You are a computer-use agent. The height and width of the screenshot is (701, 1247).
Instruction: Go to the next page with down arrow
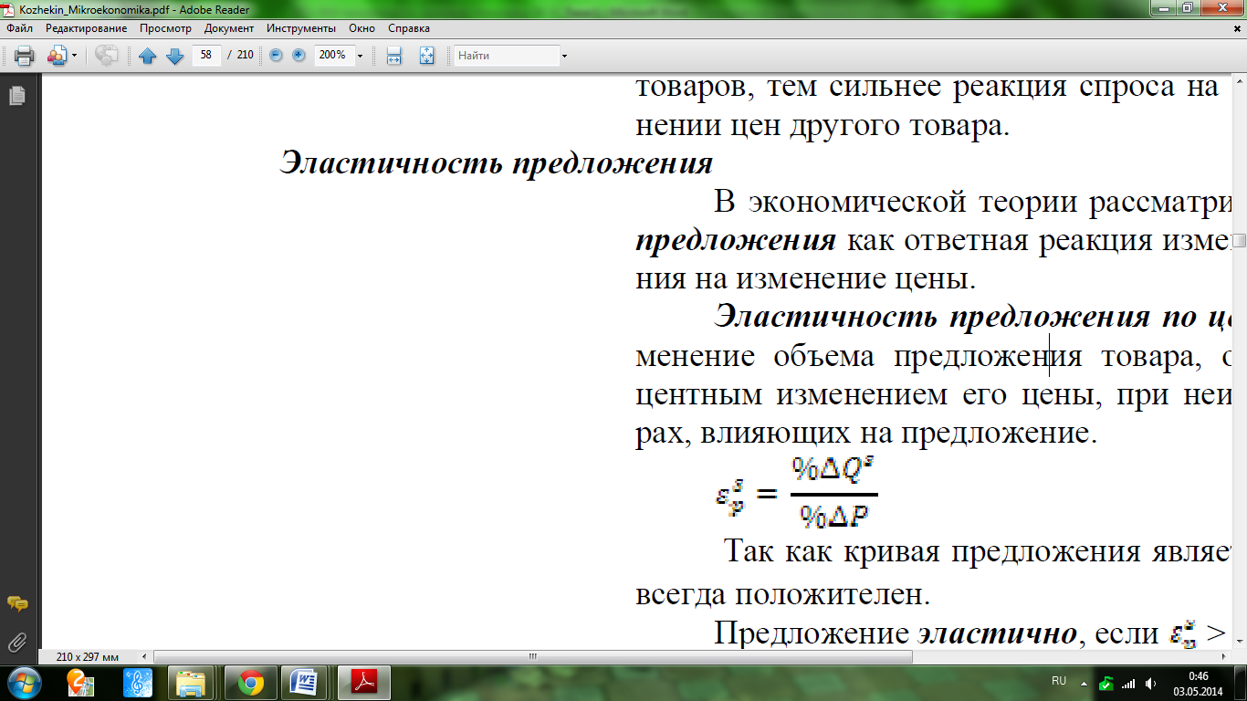(x=174, y=56)
